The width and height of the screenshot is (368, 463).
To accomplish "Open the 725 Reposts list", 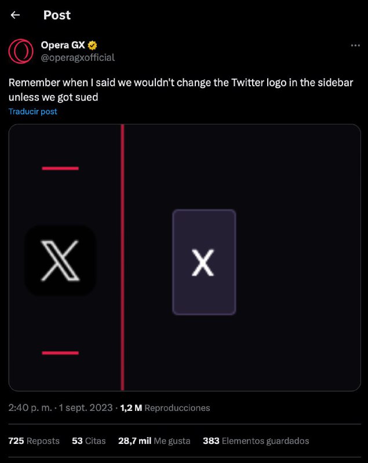I will point(34,440).
